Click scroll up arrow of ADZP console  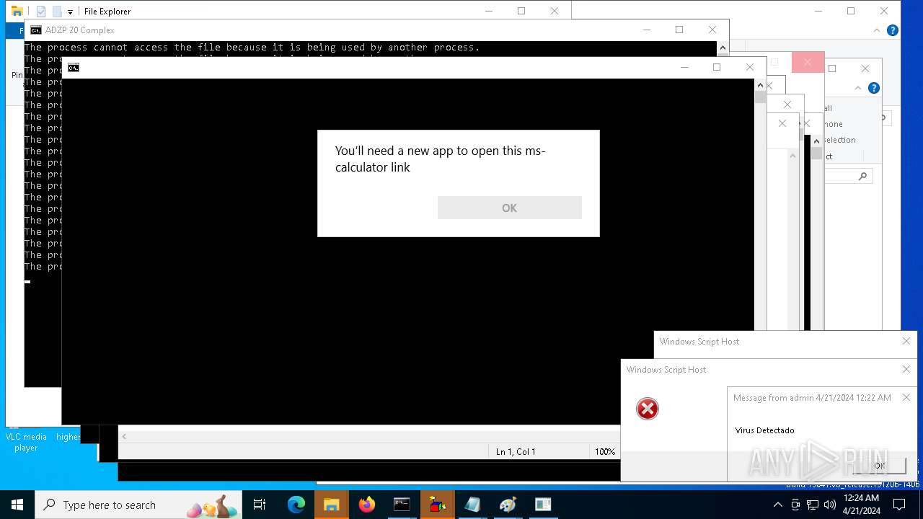click(723, 48)
